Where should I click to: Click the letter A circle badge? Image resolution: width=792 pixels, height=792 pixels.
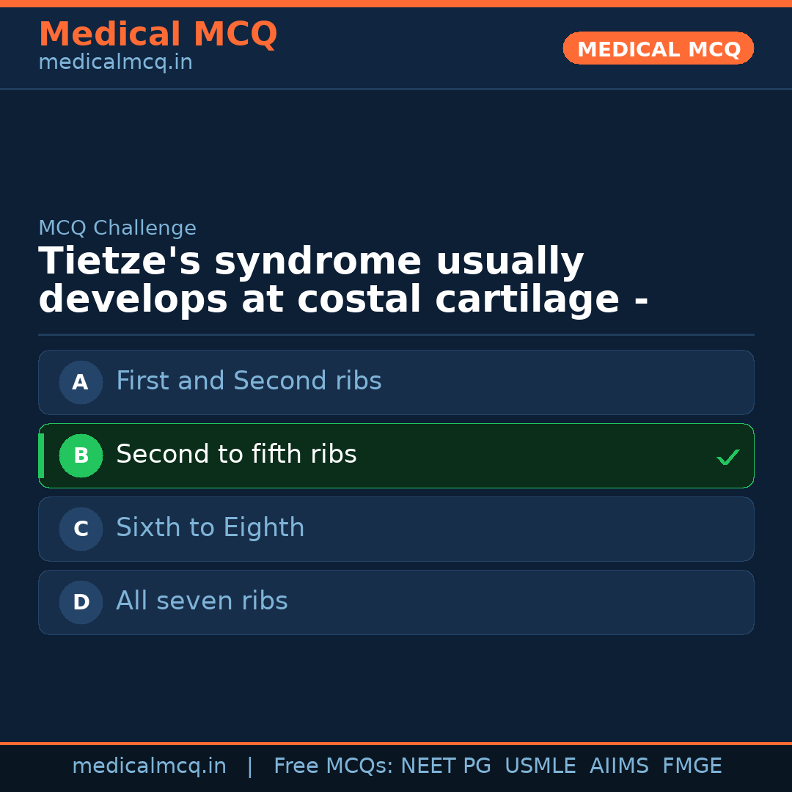81,382
